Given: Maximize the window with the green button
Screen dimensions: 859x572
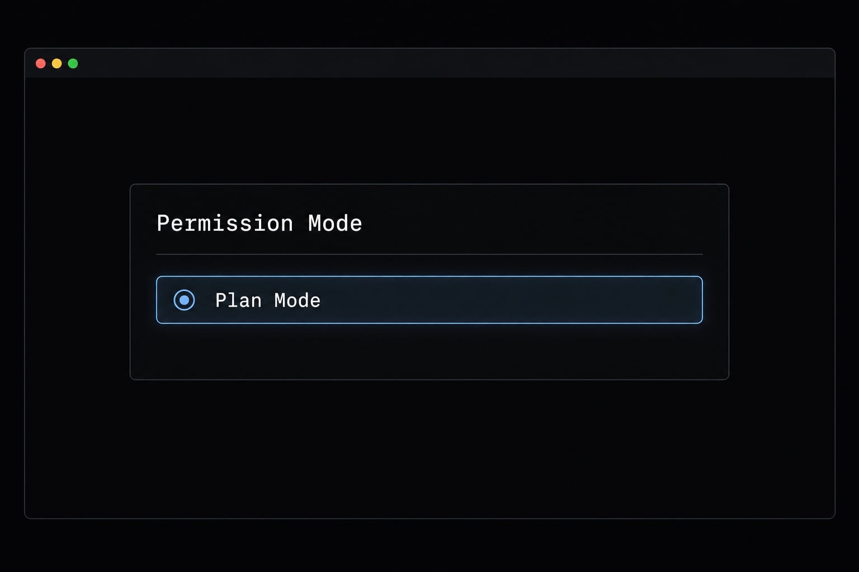Looking at the screenshot, I should click(73, 64).
